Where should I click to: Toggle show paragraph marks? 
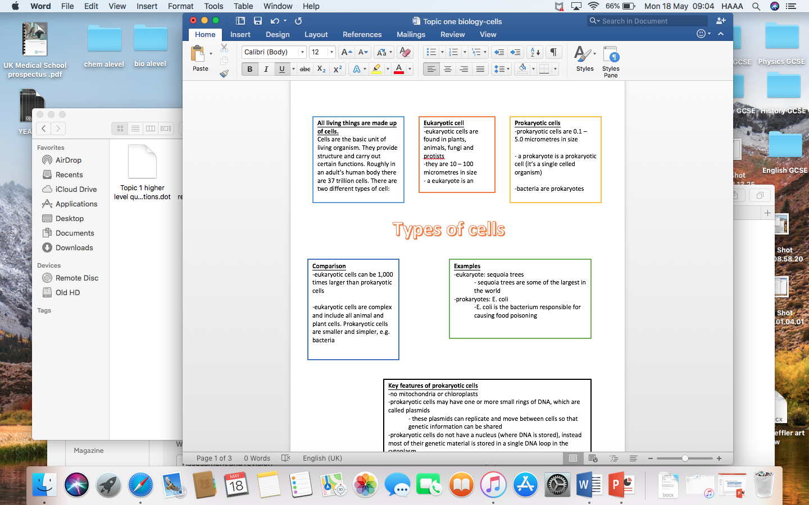pos(553,52)
